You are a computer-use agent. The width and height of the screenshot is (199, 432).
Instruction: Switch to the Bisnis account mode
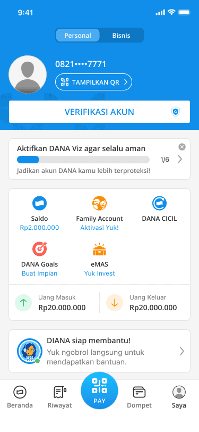121,35
